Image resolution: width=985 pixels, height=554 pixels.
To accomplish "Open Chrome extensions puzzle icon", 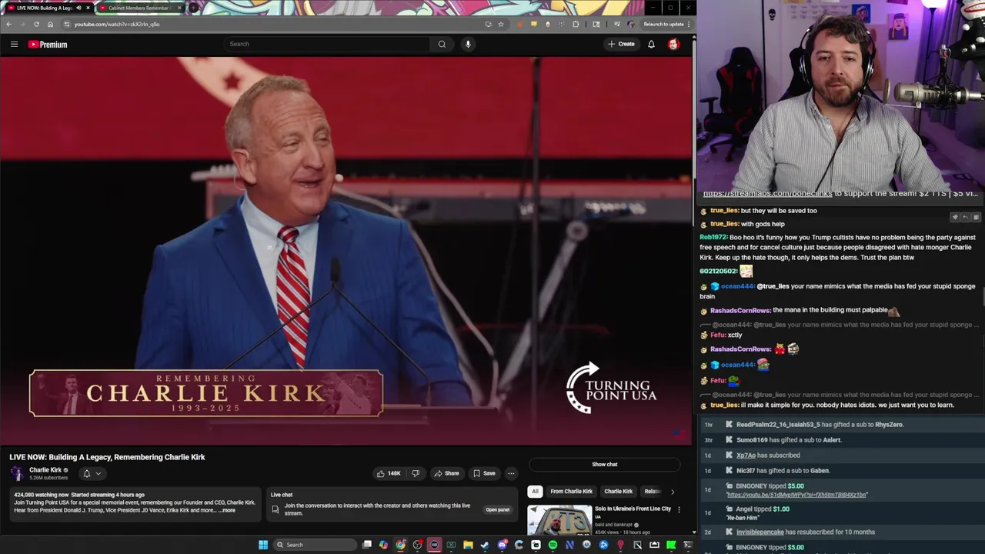I will coord(576,24).
